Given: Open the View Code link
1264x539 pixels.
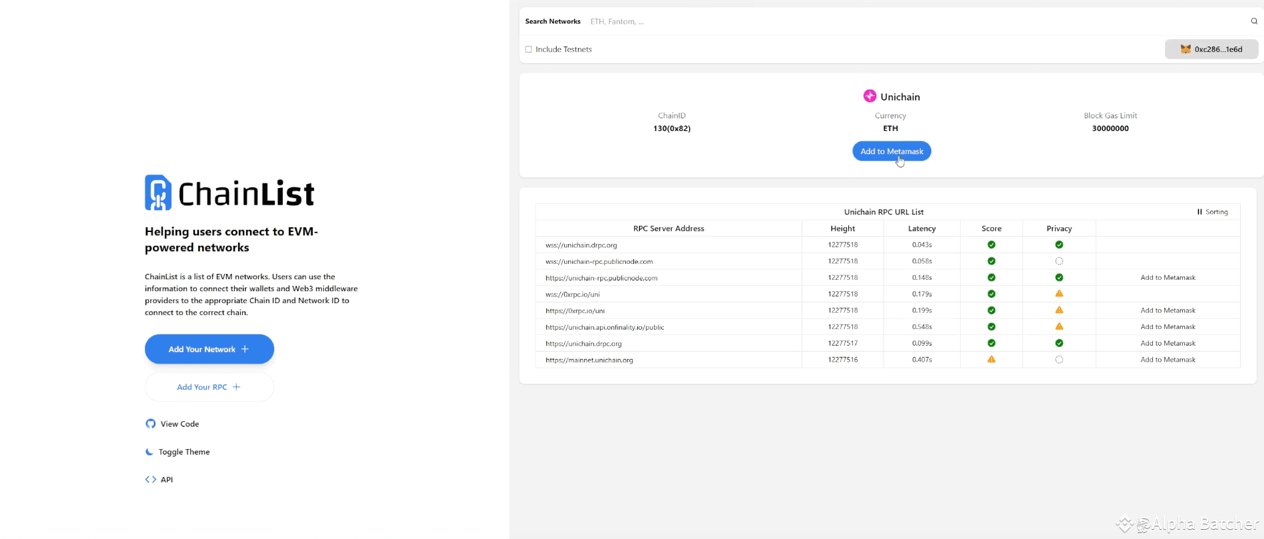Looking at the screenshot, I should [172, 424].
